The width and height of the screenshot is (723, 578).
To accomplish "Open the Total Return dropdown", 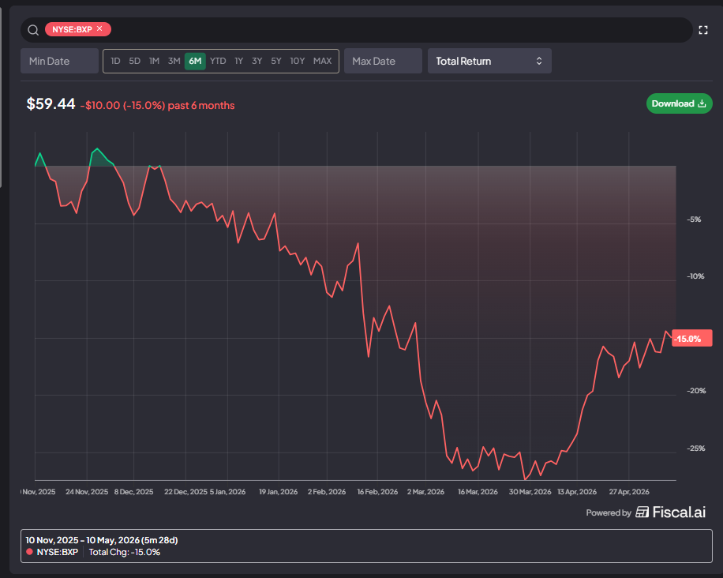I will coord(489,61).
